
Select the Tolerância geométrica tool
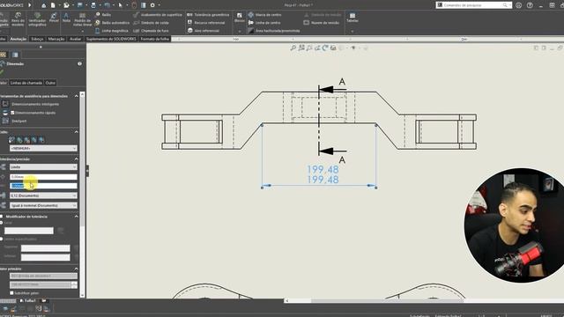click(x=208, y=15)
